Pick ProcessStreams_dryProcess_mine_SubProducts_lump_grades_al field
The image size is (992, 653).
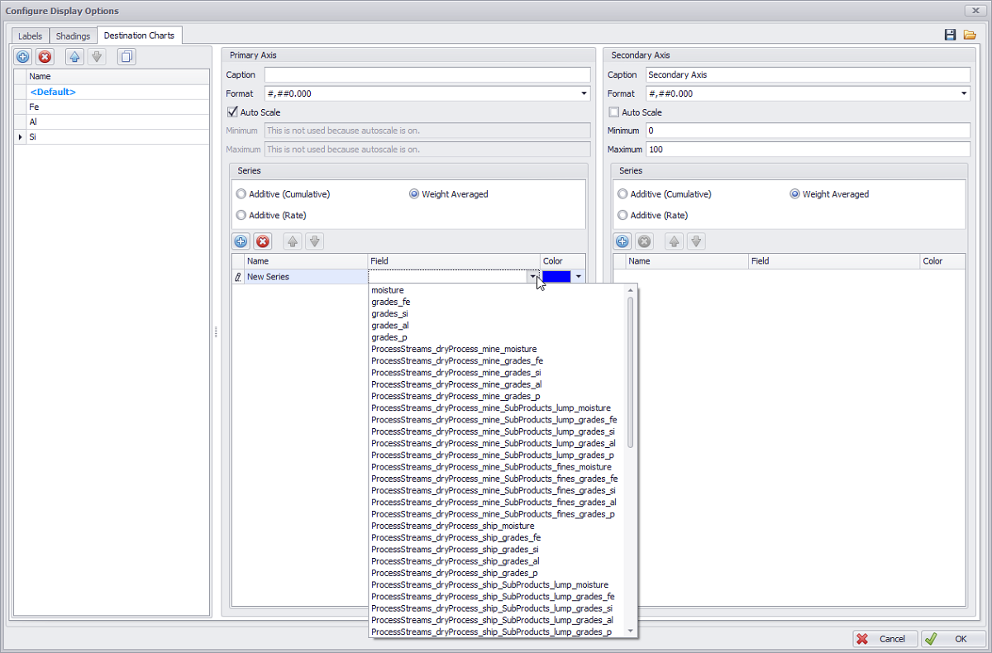(494, 443)
